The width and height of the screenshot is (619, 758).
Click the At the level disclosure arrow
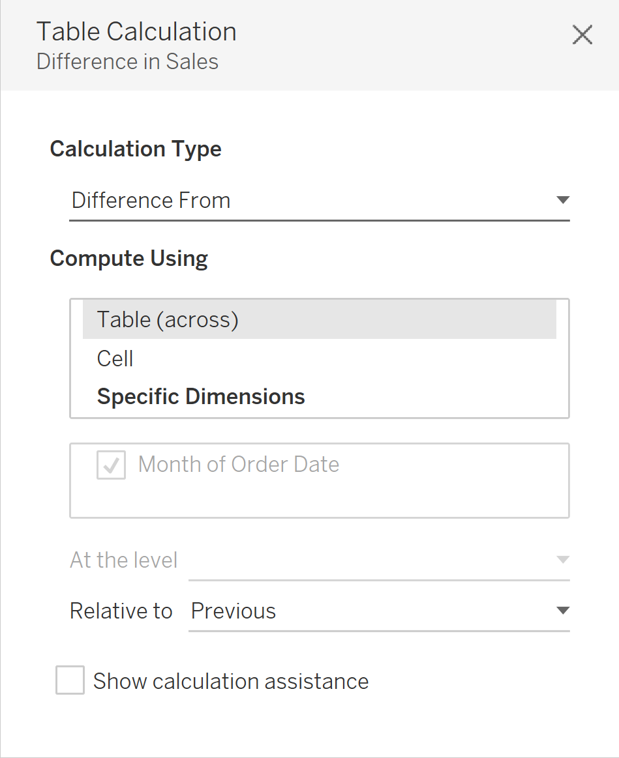(562, 559)
